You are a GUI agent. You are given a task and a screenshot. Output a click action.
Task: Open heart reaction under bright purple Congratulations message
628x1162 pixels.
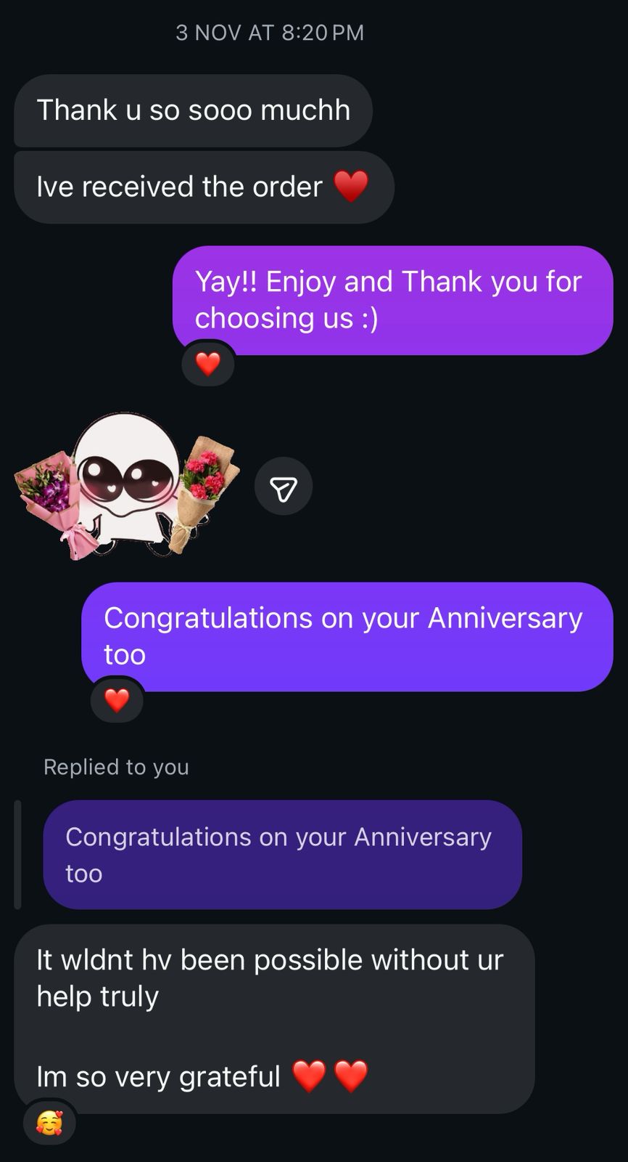point(117,700)
